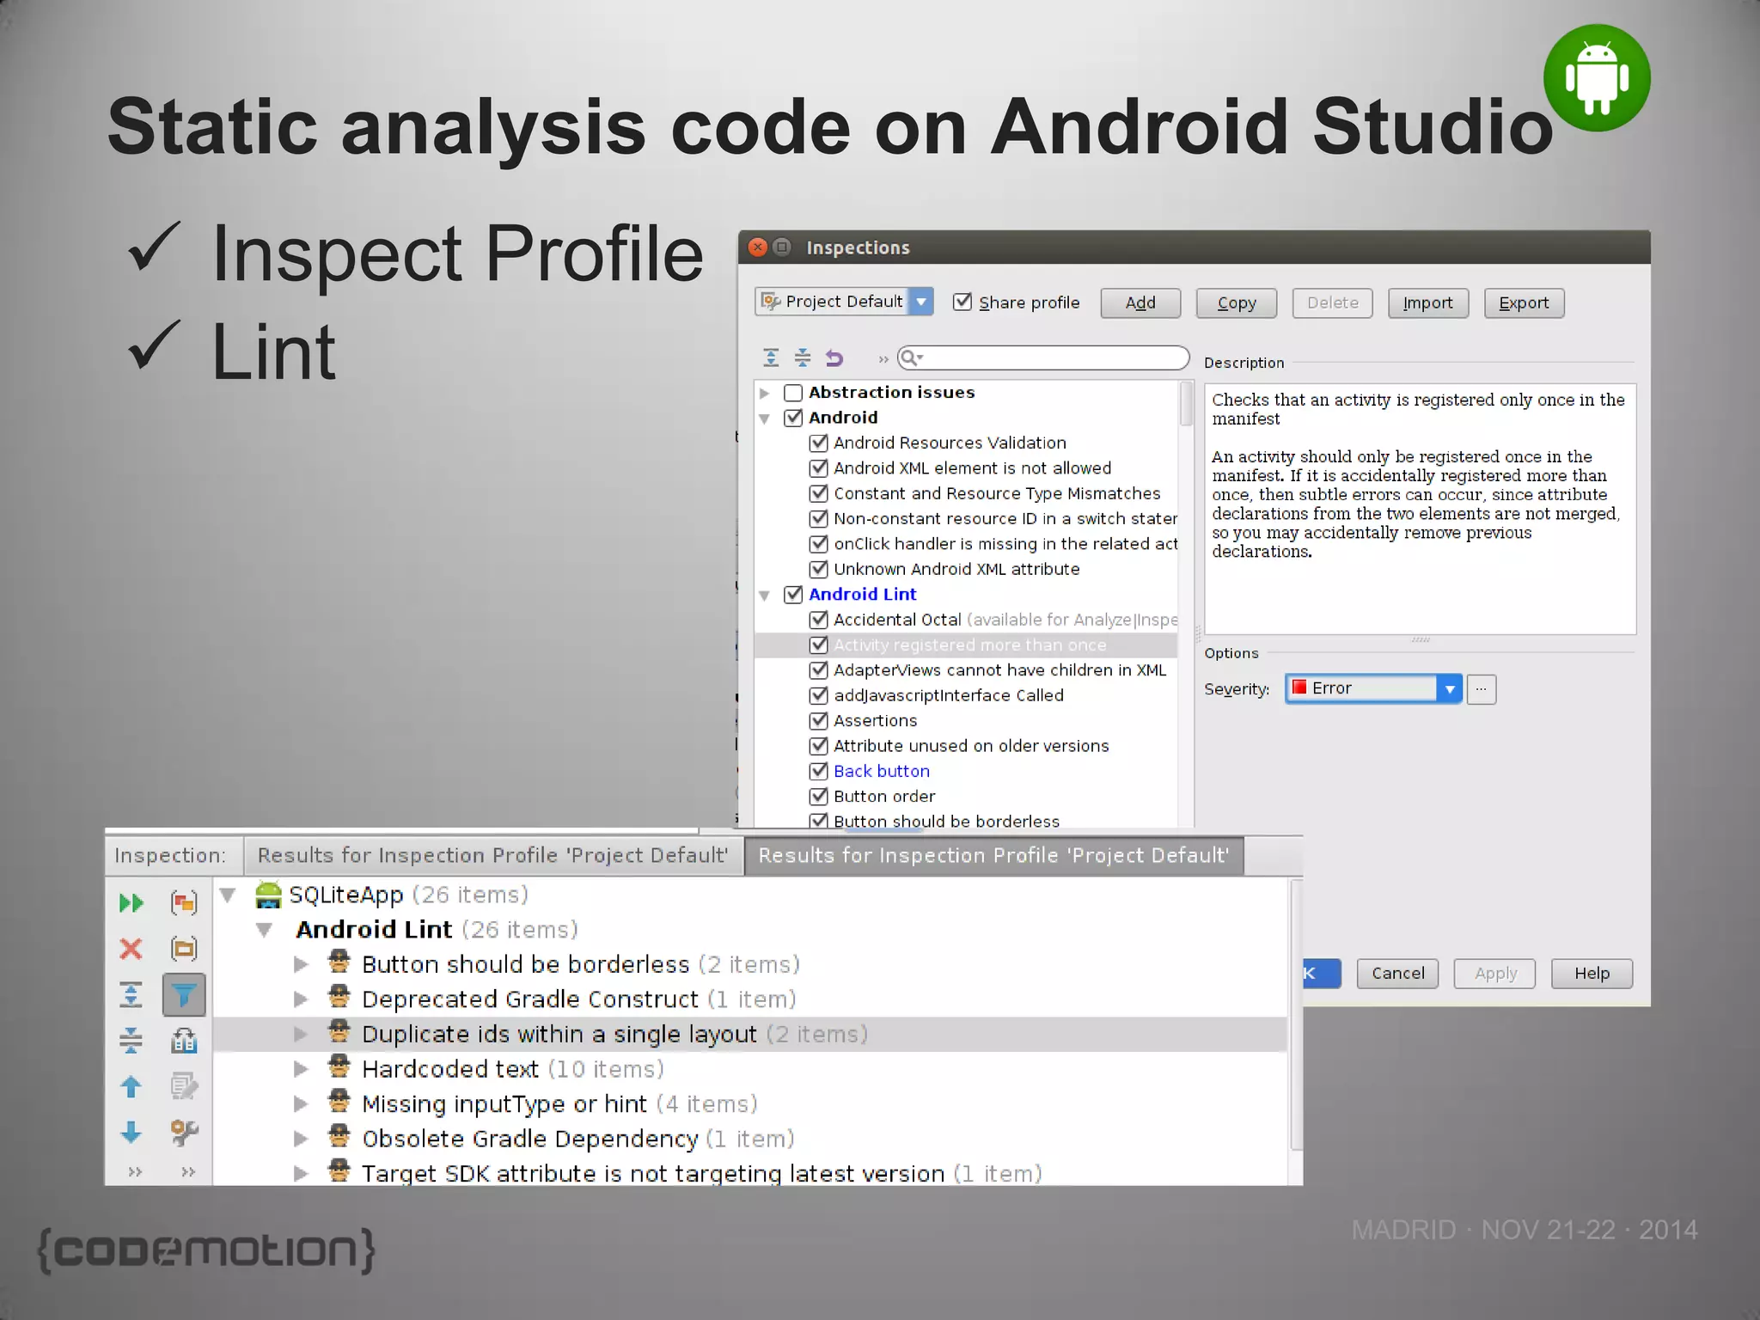
Task: Go to next problem with blue down arrow
Action: pos(131,1133)
